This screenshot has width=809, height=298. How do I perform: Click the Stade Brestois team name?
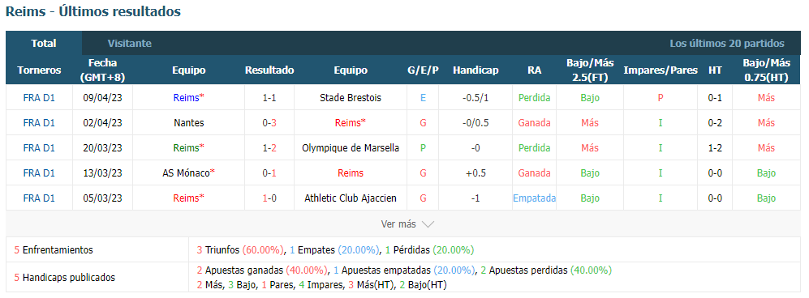click(351, 98)
